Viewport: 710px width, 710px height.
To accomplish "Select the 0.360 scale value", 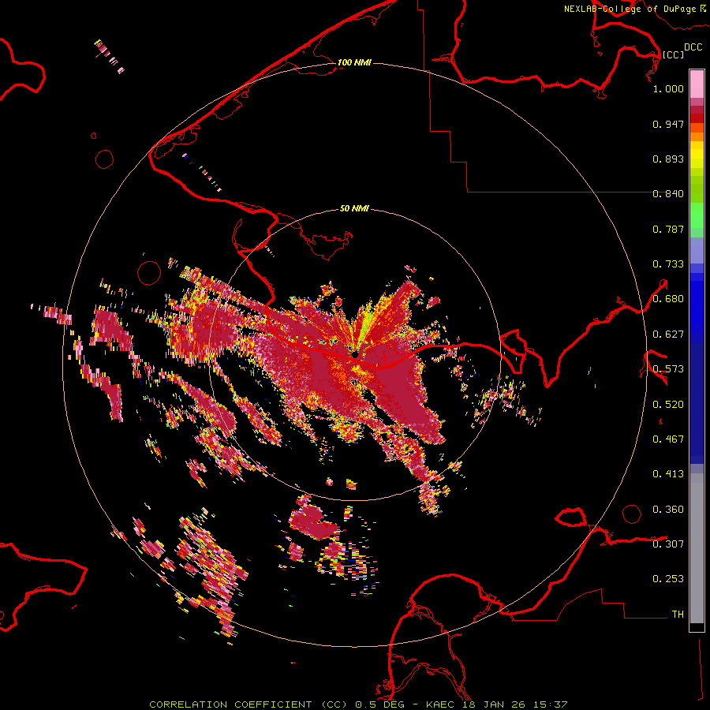I will [668, 510].
